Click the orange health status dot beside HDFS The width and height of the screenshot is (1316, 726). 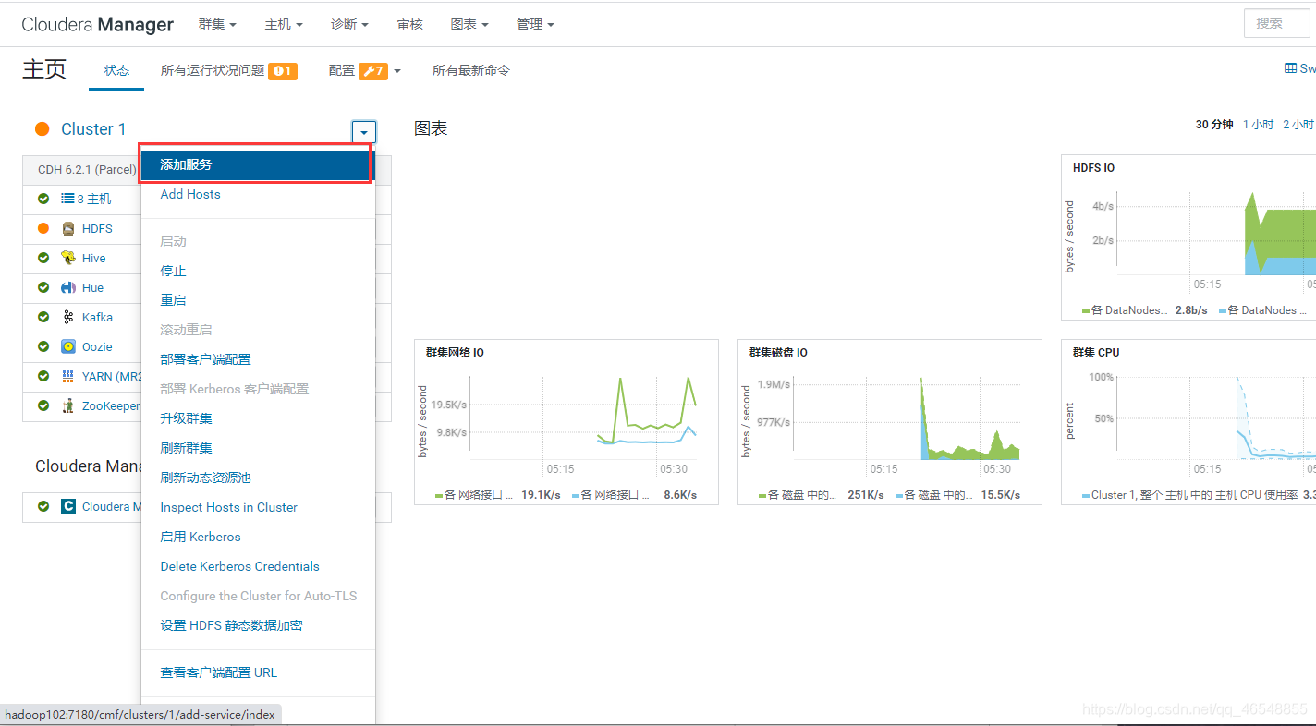(x=43, y=228)
